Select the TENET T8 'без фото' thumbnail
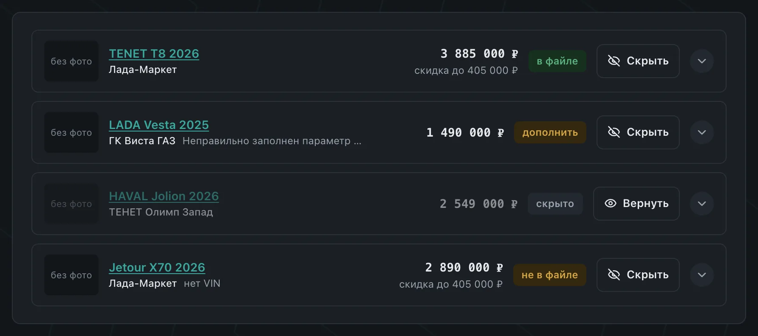Image resolution: width=758 pixels, height=336 pixels. 71,61
